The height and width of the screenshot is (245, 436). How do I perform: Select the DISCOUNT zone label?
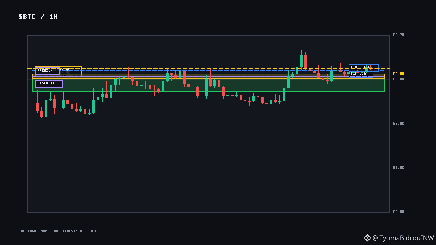coord(49,84)
